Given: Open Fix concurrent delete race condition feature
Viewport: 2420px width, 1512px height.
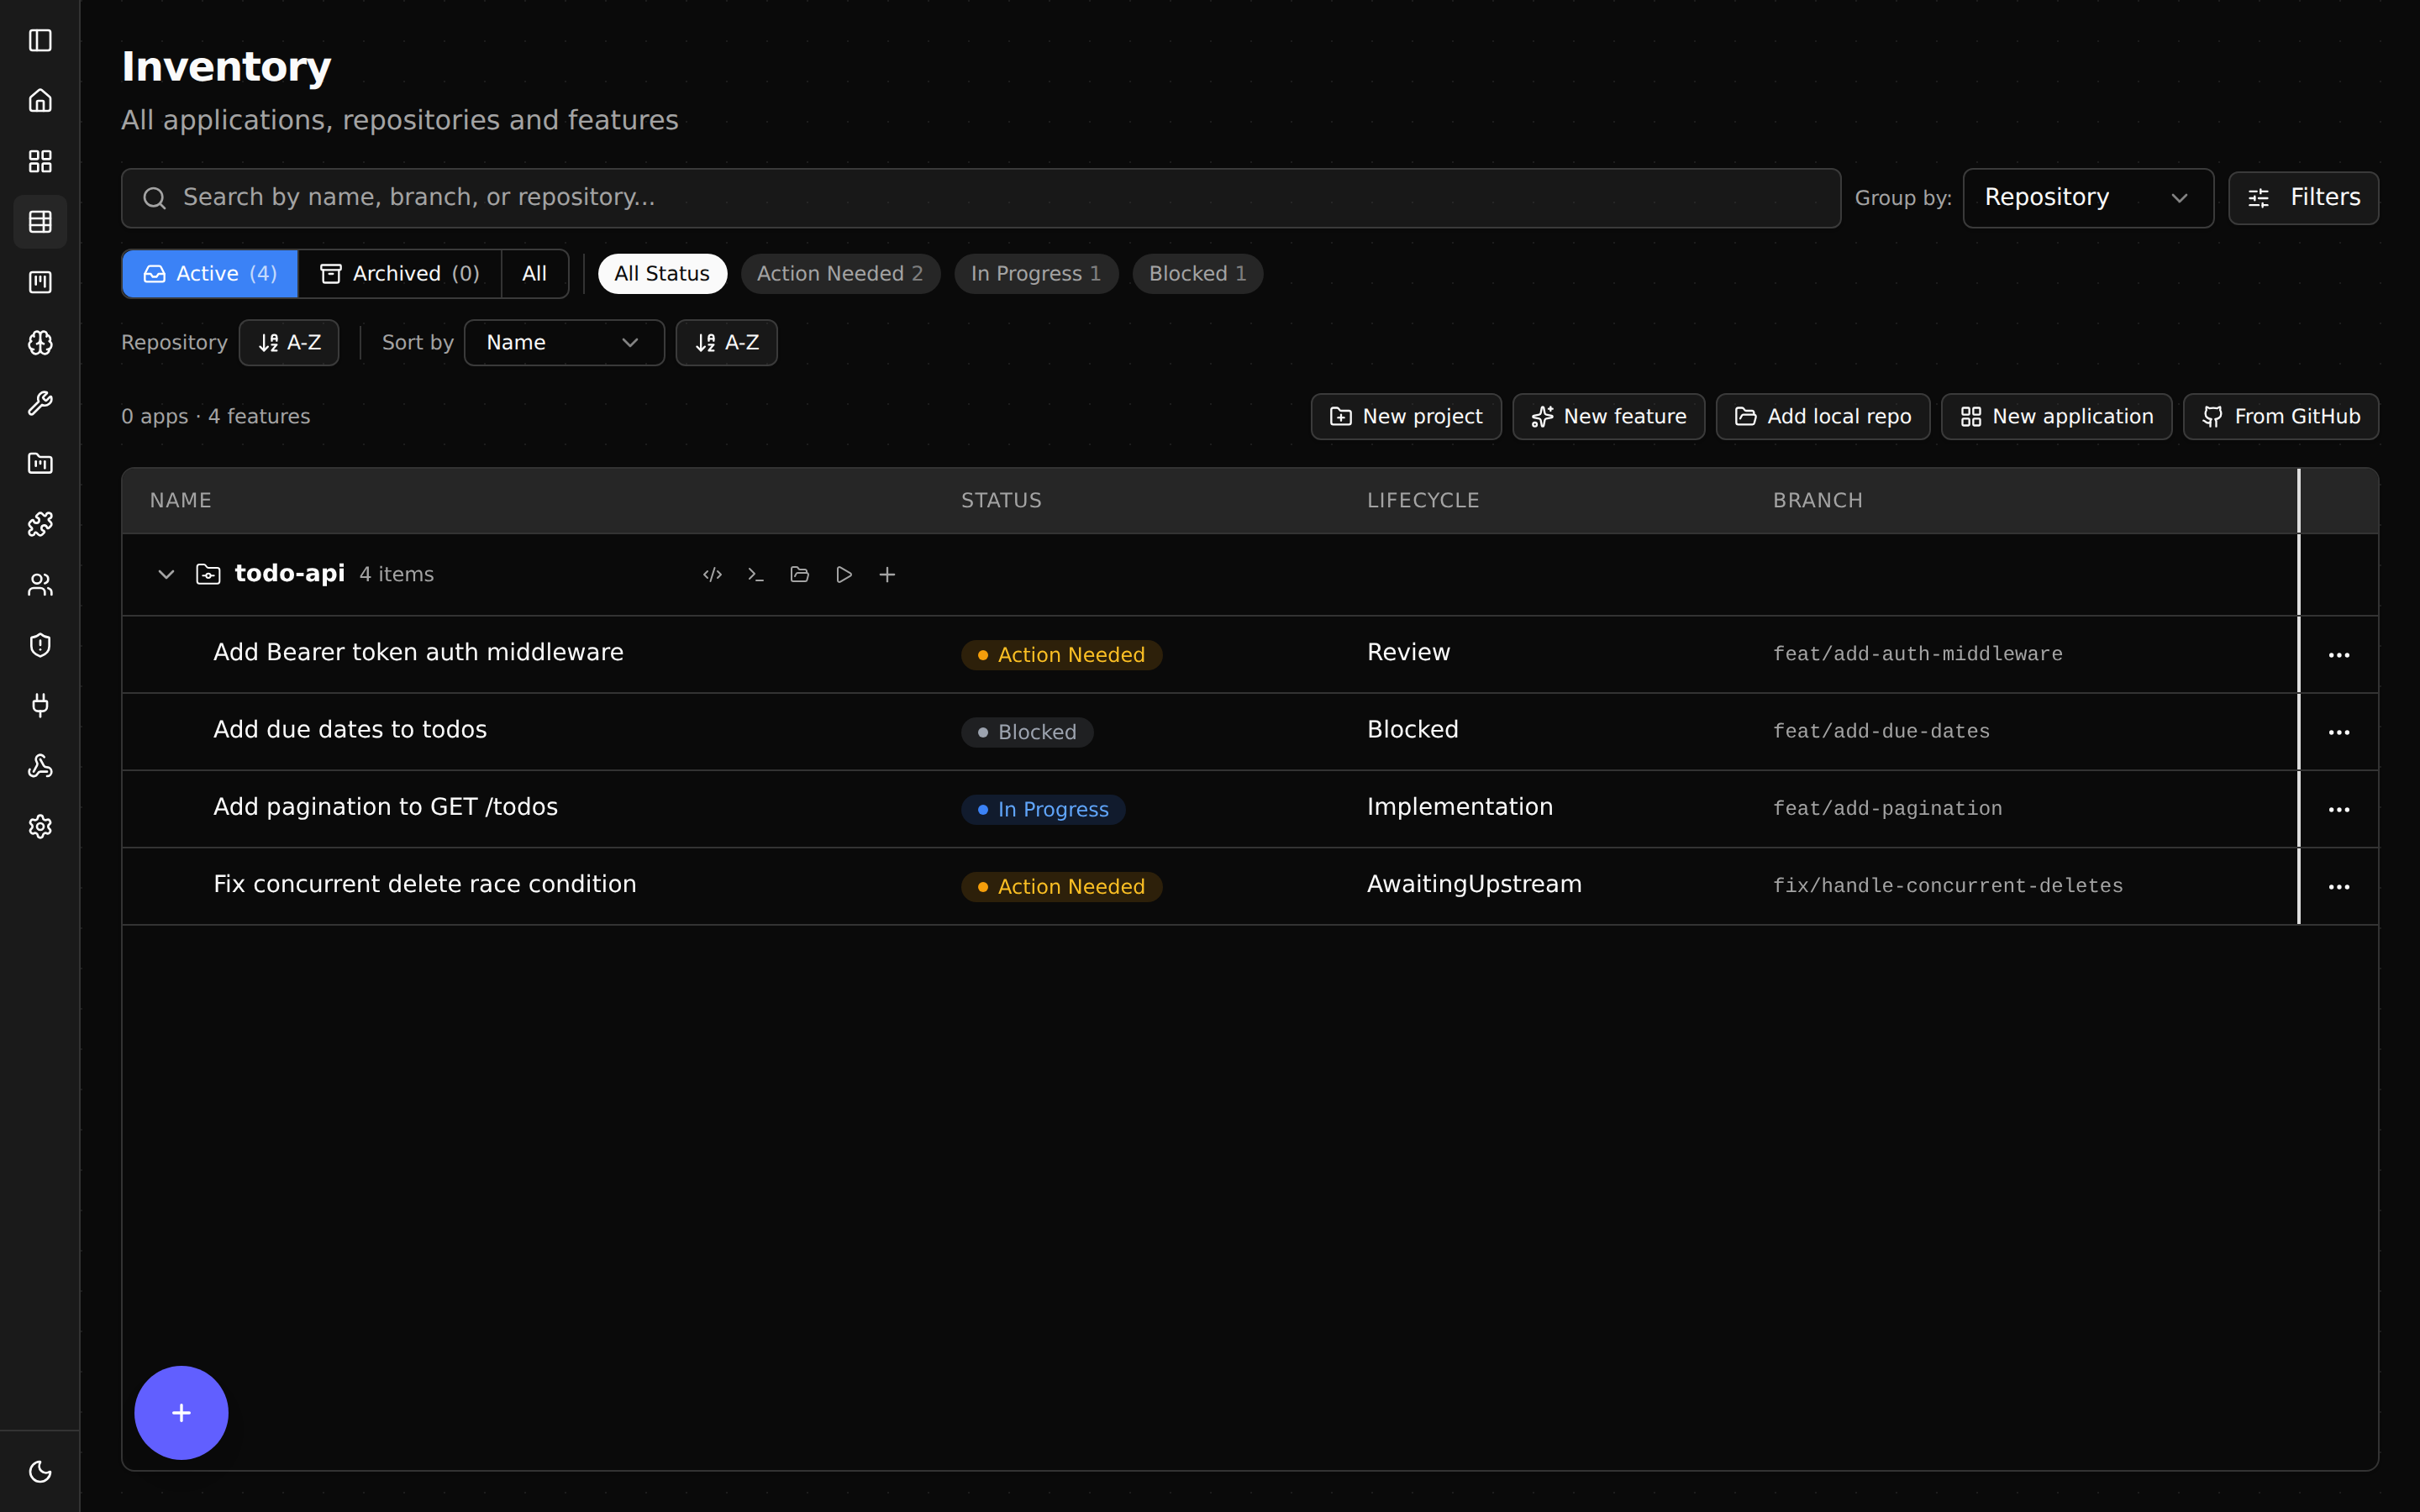Looking at the screenshot, I should pyautogui.click(x=424, y=885).
